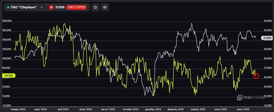Open the ПАО "Сбербанк" instrument dropdown
The height and width of the screenshot is (112, 274).
[25, 7]
